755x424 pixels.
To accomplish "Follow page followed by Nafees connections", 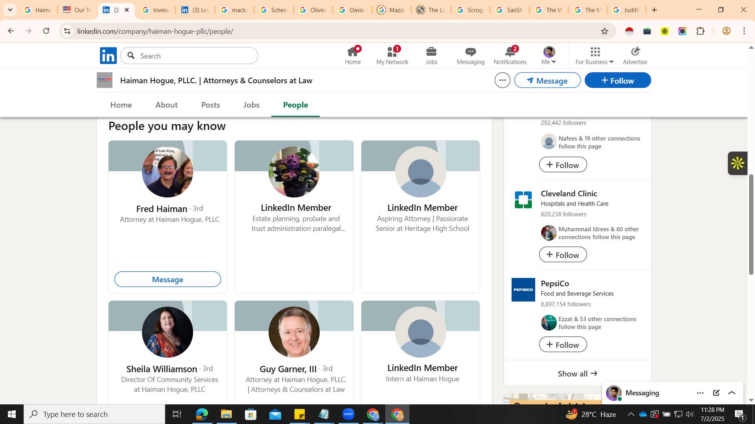I will 563,164.
